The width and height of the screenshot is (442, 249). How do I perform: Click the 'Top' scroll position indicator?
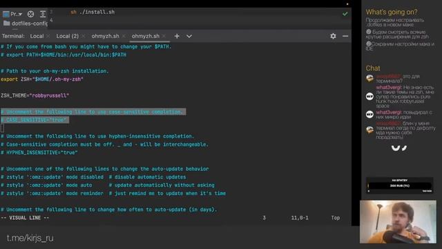point(335,218)
